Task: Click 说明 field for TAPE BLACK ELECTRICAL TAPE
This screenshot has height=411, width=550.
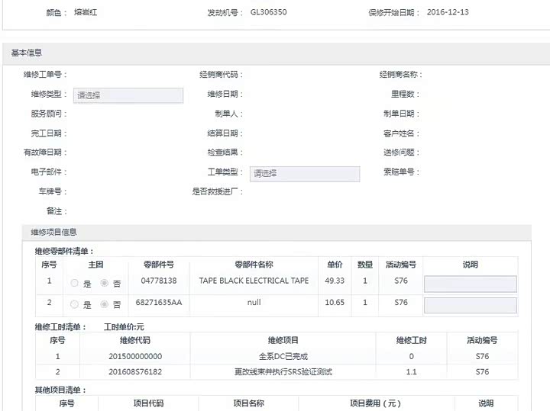Action: 470,284
